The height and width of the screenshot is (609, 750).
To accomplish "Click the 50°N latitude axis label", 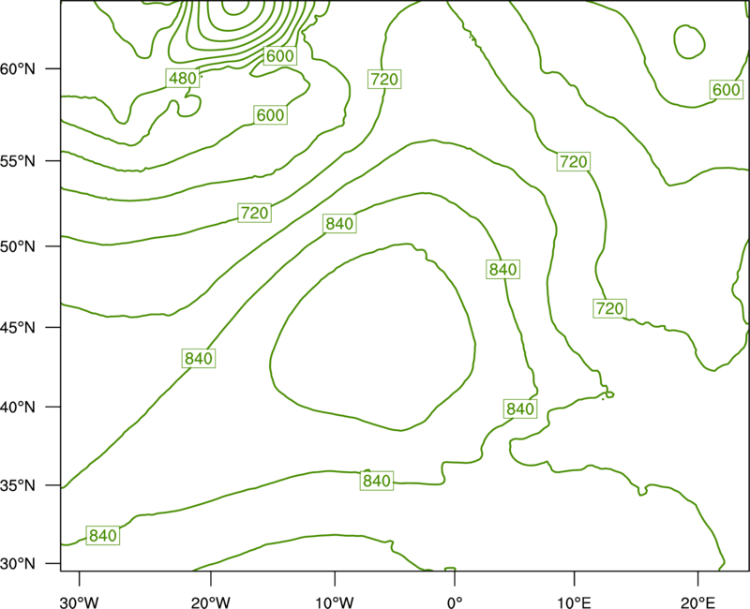I will [x=18, y=246].
